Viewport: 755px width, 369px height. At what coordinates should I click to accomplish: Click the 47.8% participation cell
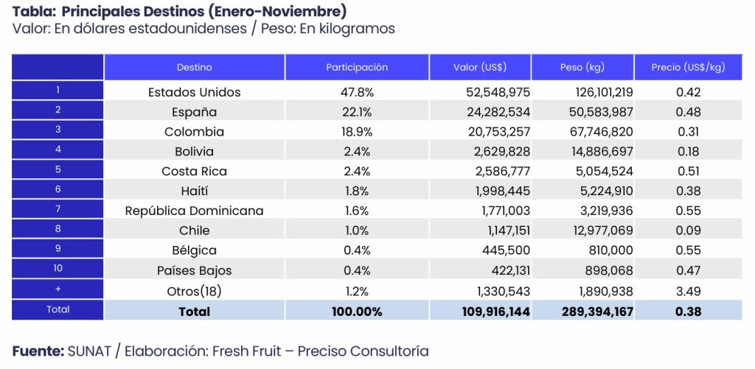(358, 92)
